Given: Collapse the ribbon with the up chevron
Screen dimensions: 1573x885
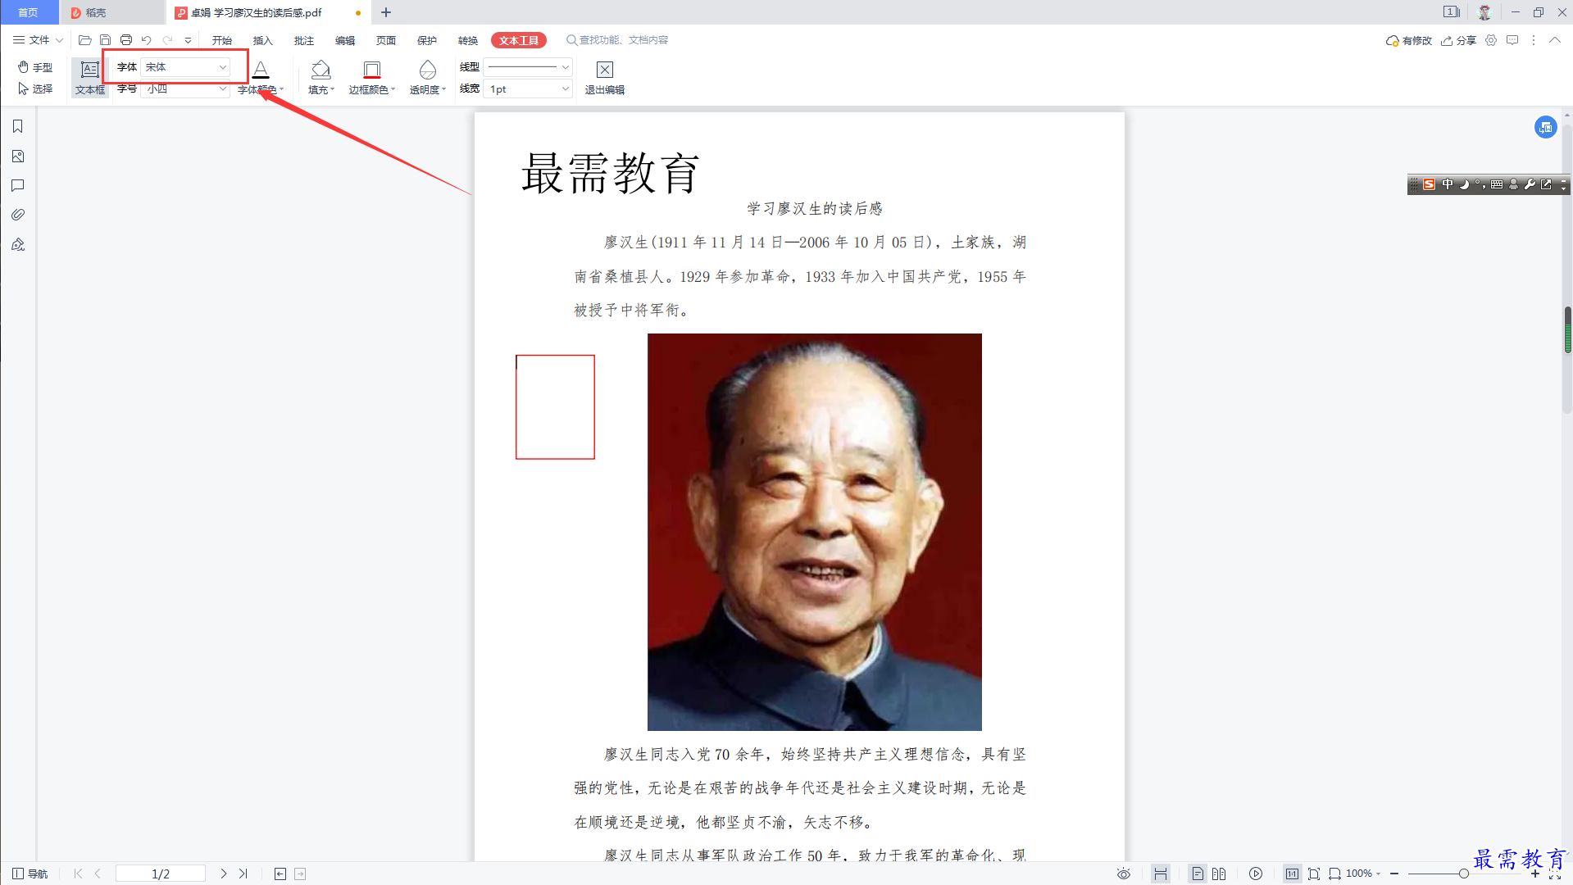Looking at the screenshot, I should point(1554,39).
